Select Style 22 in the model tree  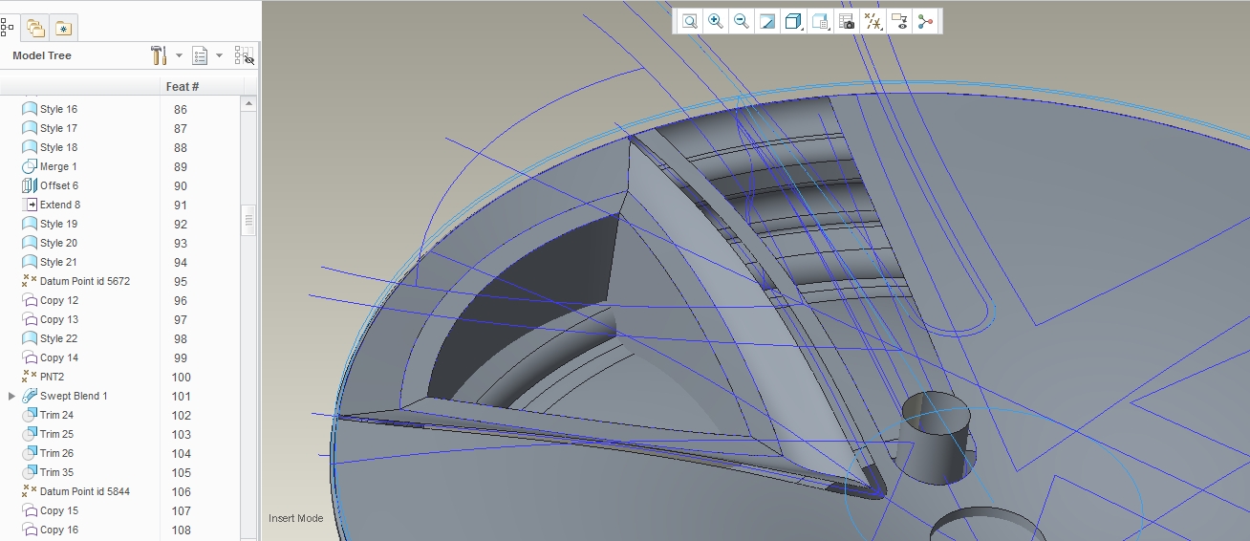[x=58, y=338]
